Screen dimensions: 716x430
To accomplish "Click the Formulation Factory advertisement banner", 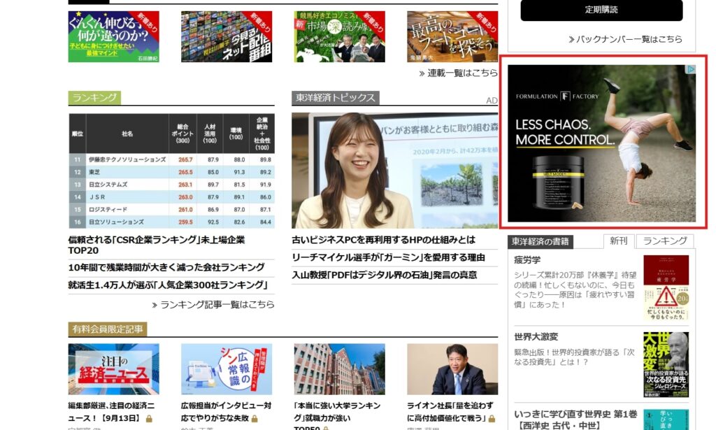I will [x=601, y=143].
